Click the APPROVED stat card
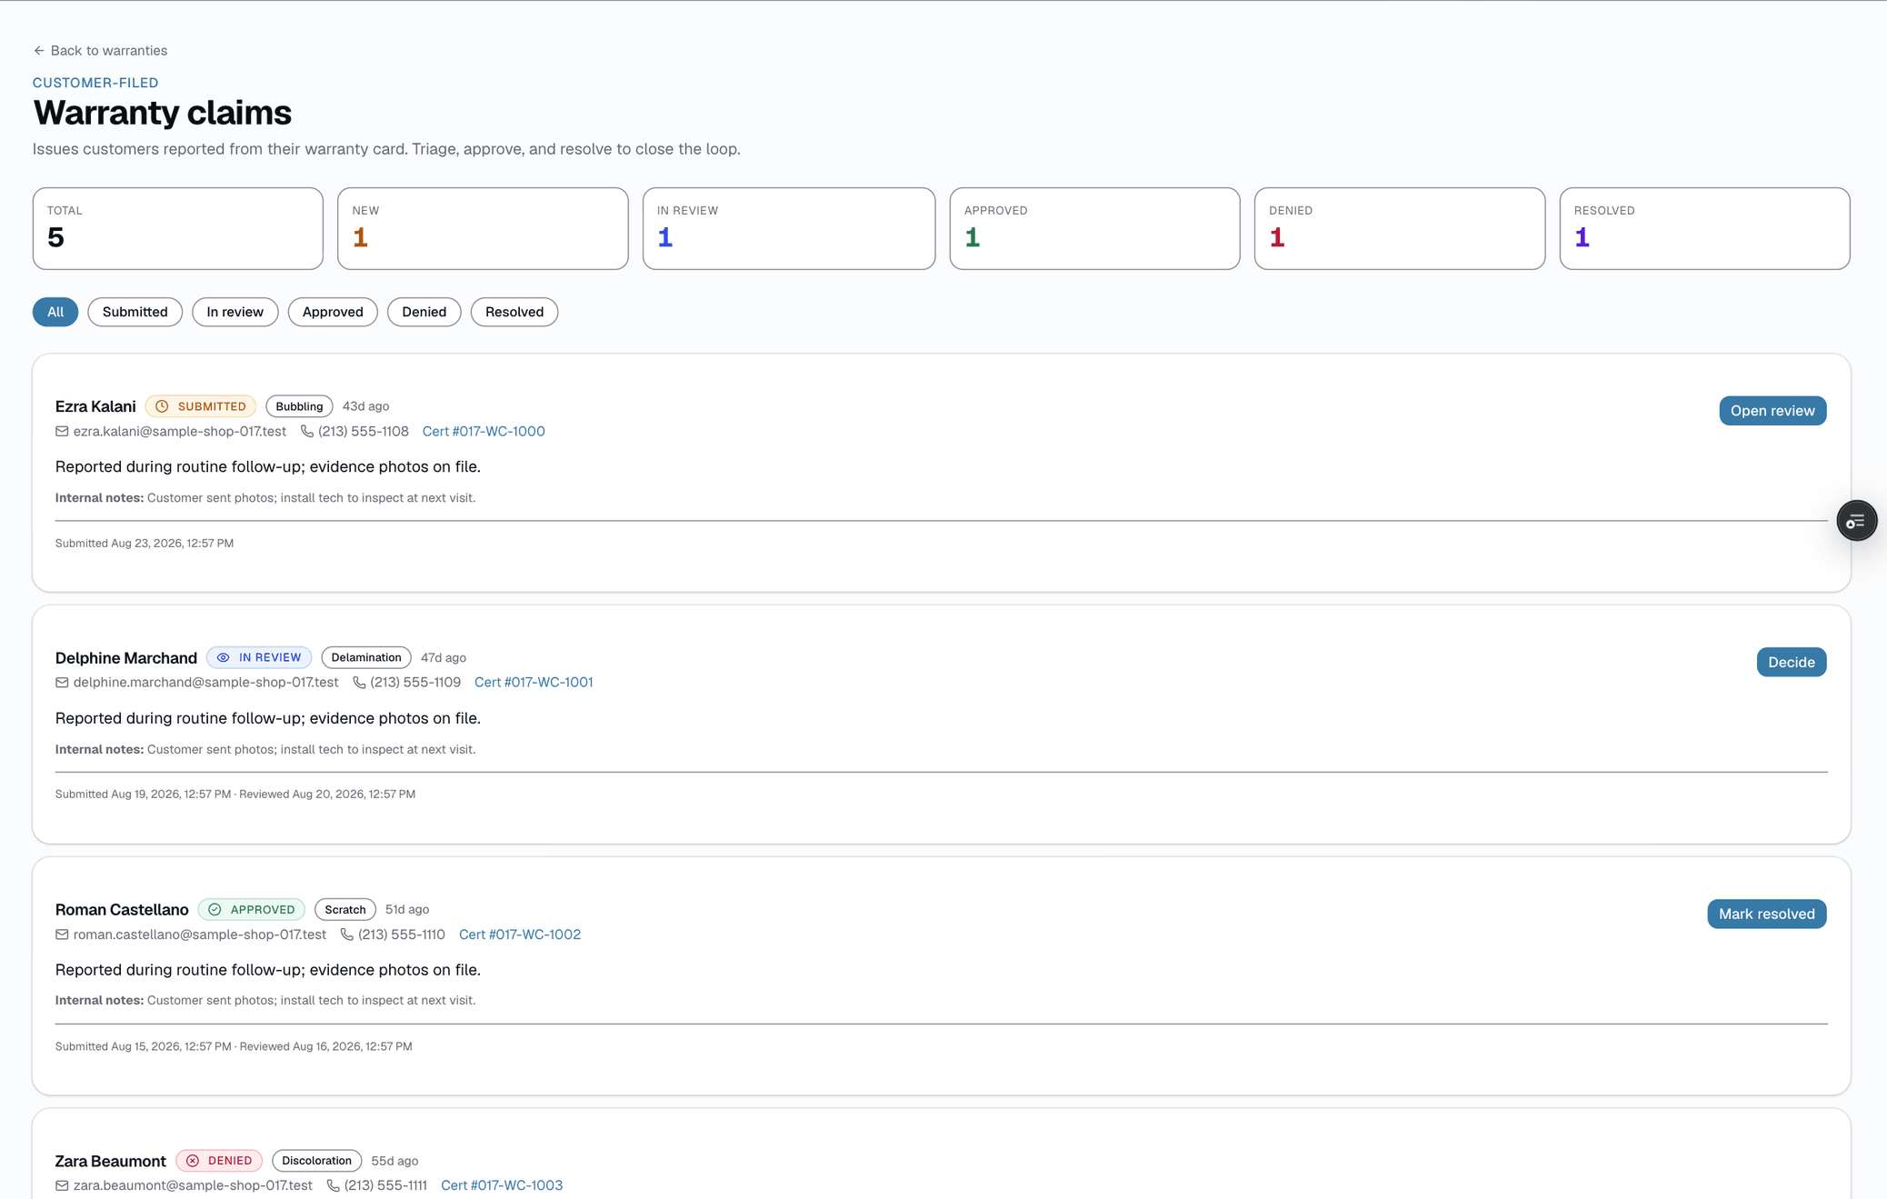This screenshot has width=1887, height=1199. coord(1094,229)
